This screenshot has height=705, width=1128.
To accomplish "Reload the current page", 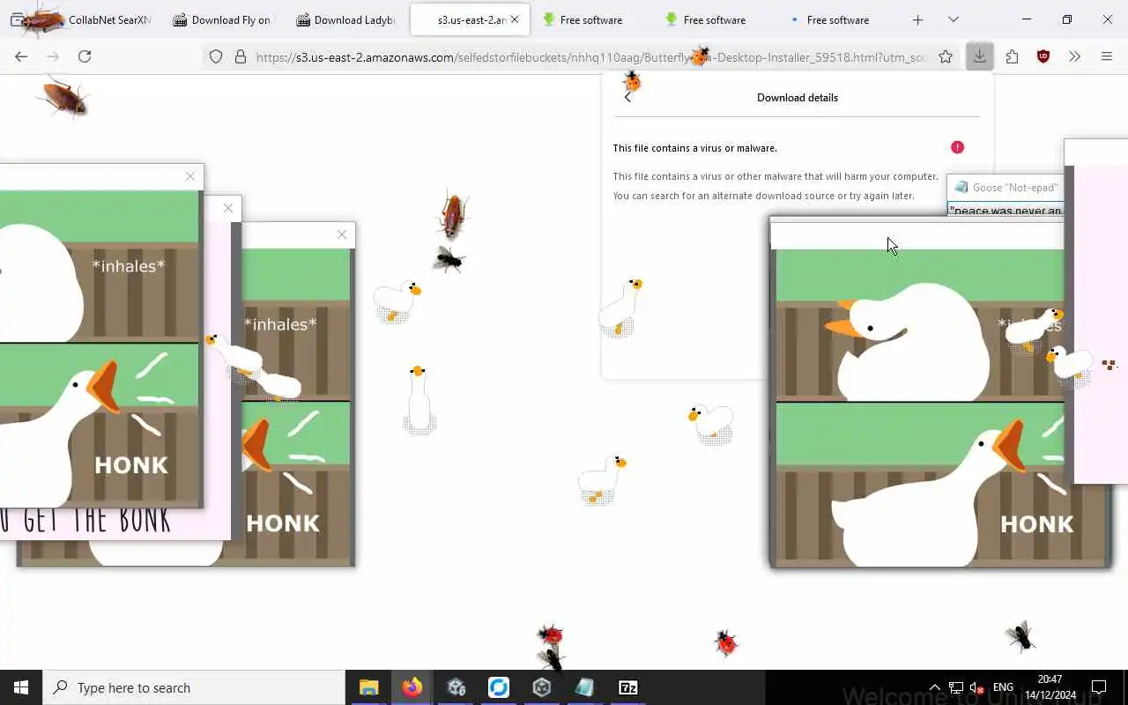I will pyautogui.click(x=85, y=56).
